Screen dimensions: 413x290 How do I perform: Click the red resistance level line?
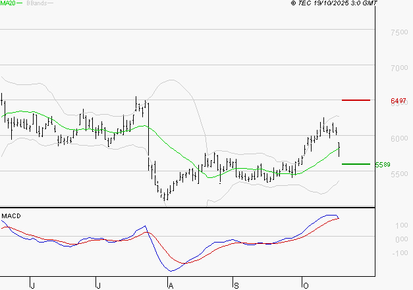(x=356, y=100)
